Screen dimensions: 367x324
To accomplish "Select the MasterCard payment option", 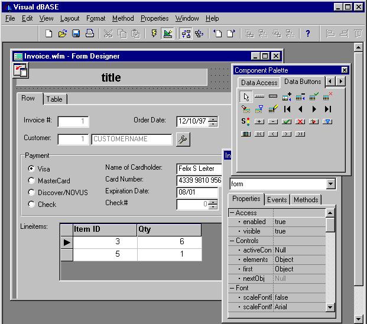I will [x=31, y=180].
